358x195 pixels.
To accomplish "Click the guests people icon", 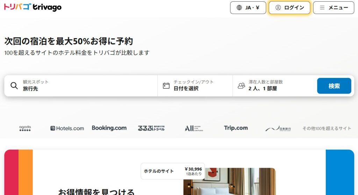I will (241, 86).
